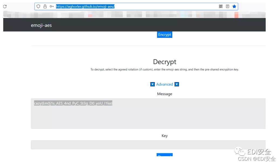280x164 pixels.
Task: Click the highlighted cazy{Em0j1s_AES flag text
Action: [73, 103]
